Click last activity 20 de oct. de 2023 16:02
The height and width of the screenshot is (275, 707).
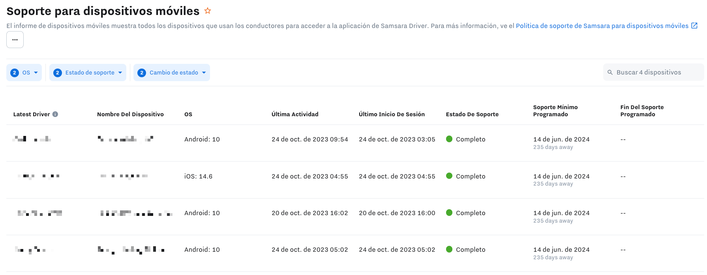[310, 213]
